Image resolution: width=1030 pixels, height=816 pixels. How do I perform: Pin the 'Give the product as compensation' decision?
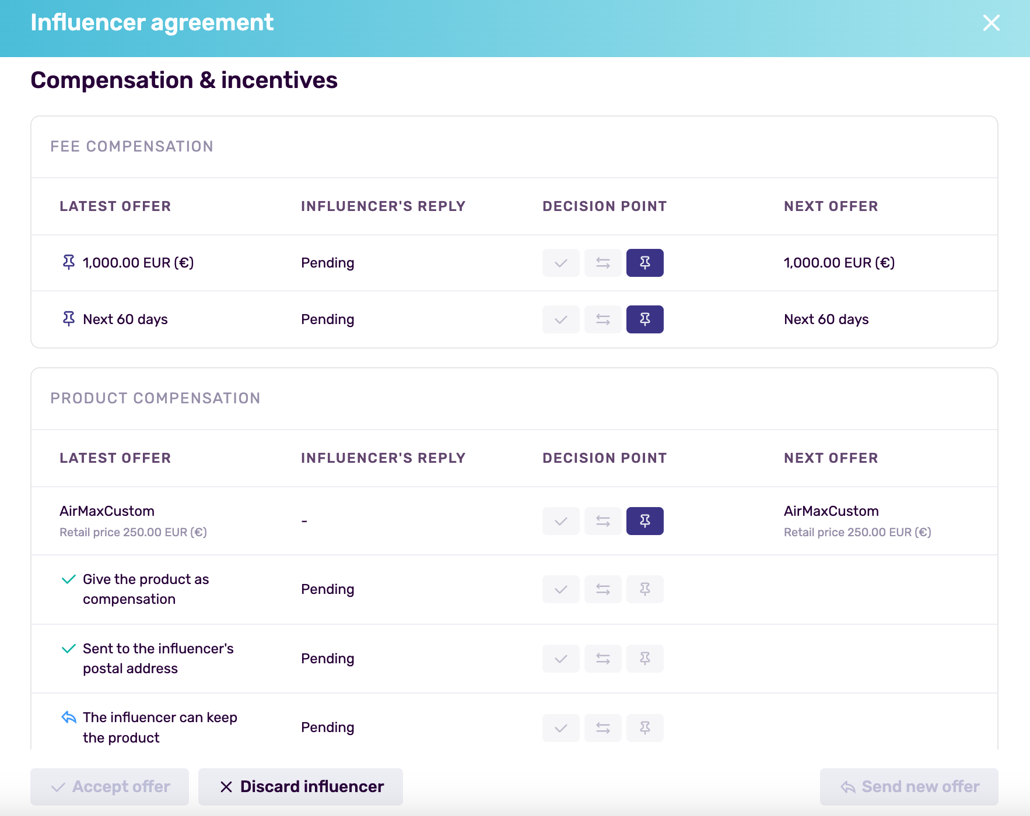644,589
